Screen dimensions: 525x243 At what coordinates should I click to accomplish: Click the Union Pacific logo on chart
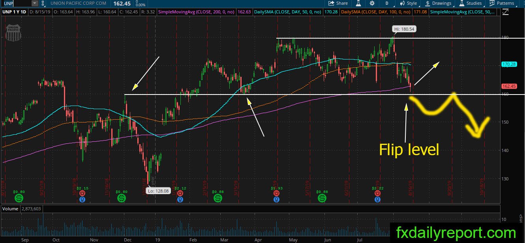pyautogui.click(x=14, y=33)
